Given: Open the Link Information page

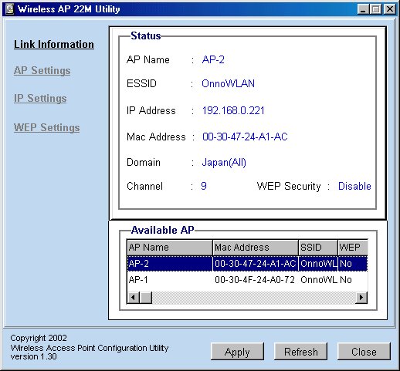Looking at the screenshot, I should (54, 44).
